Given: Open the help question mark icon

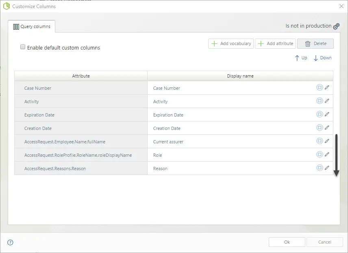Looking at the screenshot, I should click(10, 242).
